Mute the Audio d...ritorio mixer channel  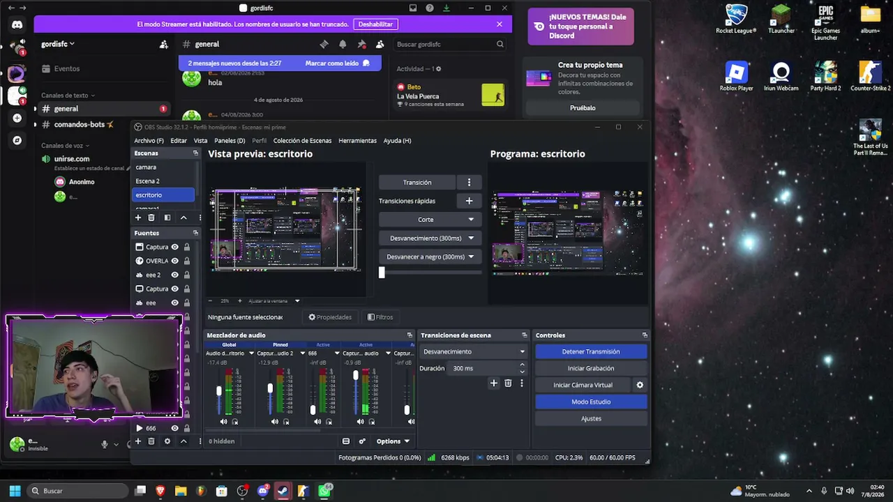coord(223,422)
